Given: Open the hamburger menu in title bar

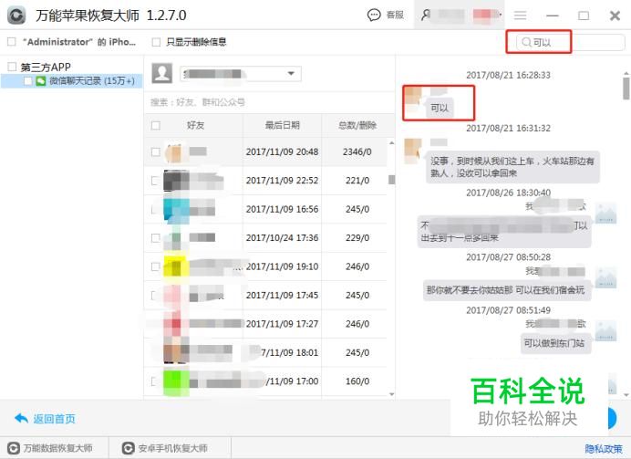Looking at the screenshot, I should click(521, 16).
